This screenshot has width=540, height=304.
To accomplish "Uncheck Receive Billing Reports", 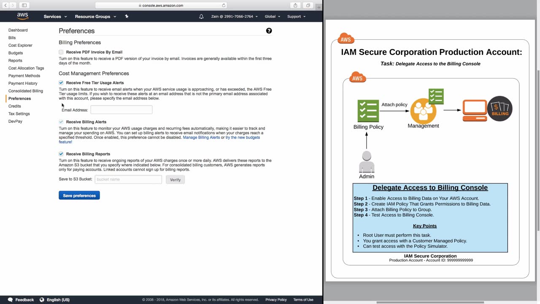I will [x=61, y=154].
